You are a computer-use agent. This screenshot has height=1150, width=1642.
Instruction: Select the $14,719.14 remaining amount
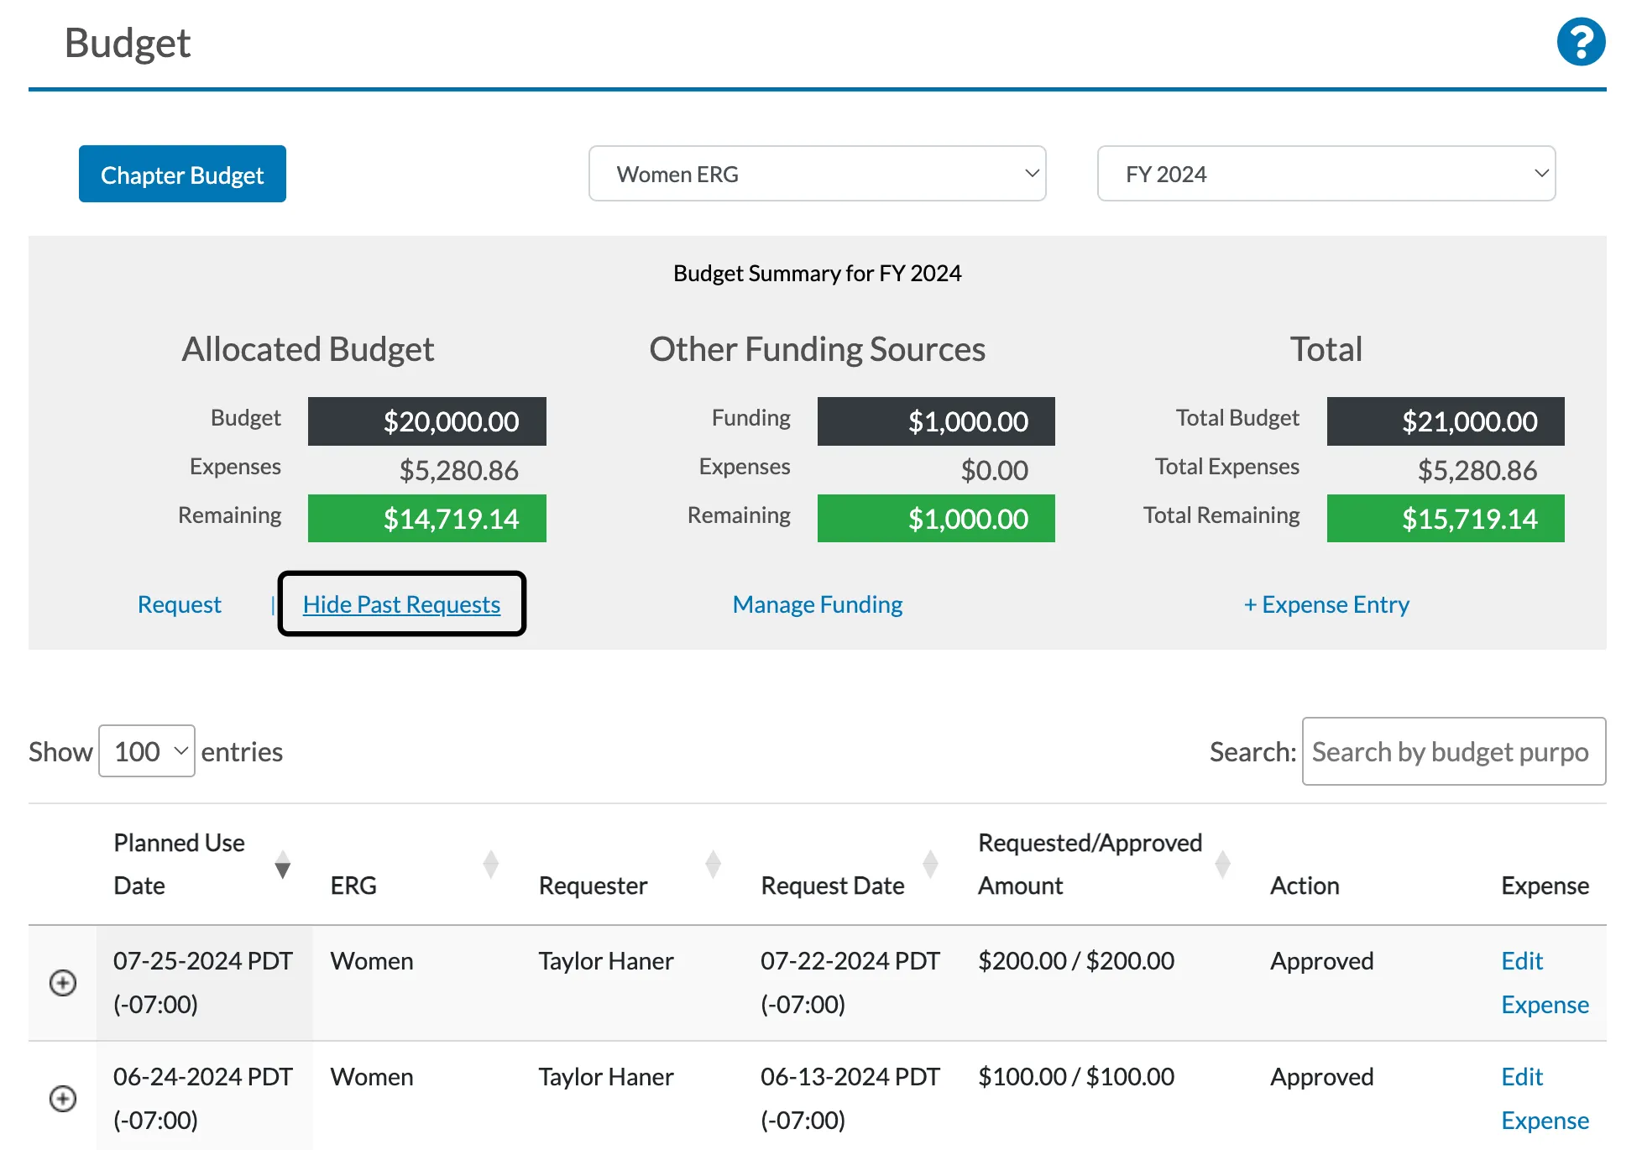(427, 519)
